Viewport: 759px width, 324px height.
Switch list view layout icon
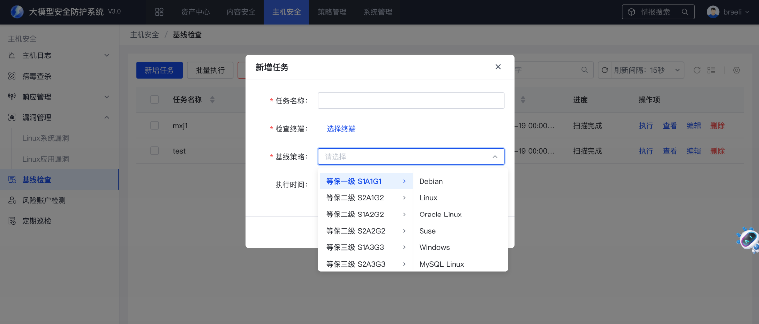[711, 70]
